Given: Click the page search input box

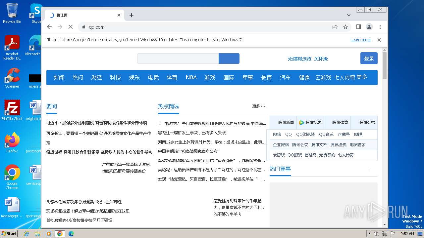Looking at the screenshot, I should point(178,59).
